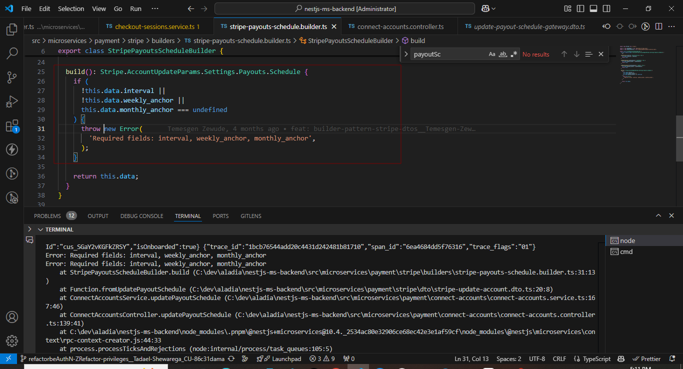Viewport: 683px width, 369px height.
Task: Click the git branch name in status bar
Action: click(x=122, y=358)
